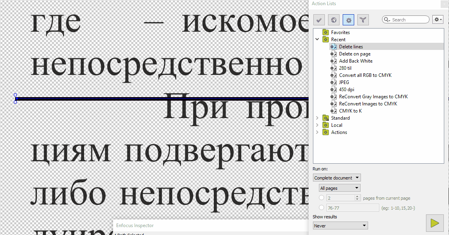
Task: Open the Global Changes globe button
Action: 334,20
